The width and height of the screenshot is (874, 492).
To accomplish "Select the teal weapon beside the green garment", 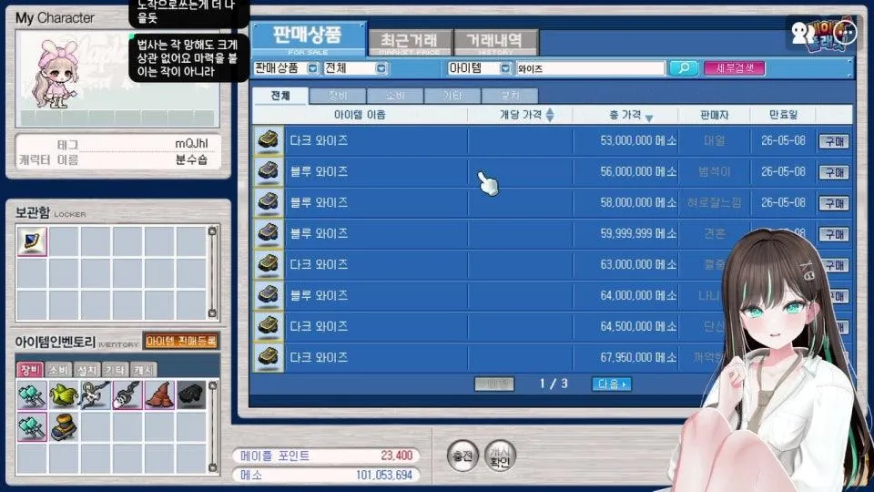I will click(x=32, y=395).
